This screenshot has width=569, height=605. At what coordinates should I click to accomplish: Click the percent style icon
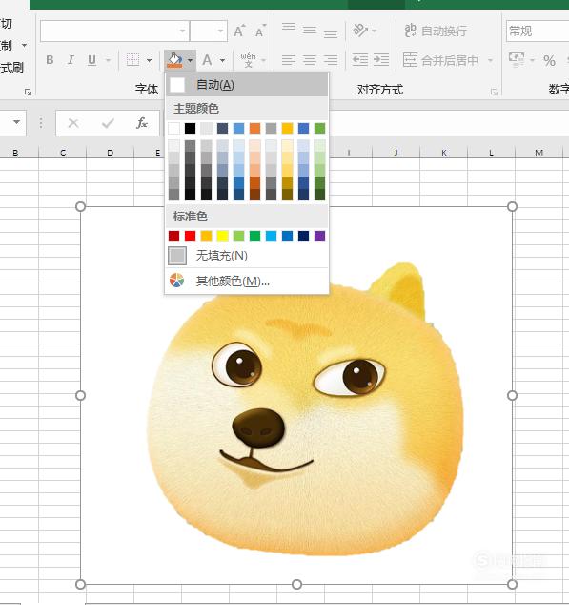(549, 60)
